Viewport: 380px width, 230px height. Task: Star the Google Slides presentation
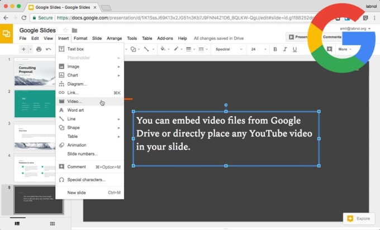(65, 30)
